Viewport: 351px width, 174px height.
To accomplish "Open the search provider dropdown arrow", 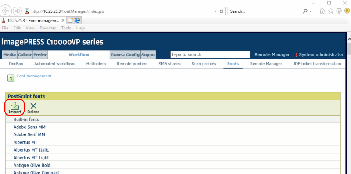I will click(311, 11).
